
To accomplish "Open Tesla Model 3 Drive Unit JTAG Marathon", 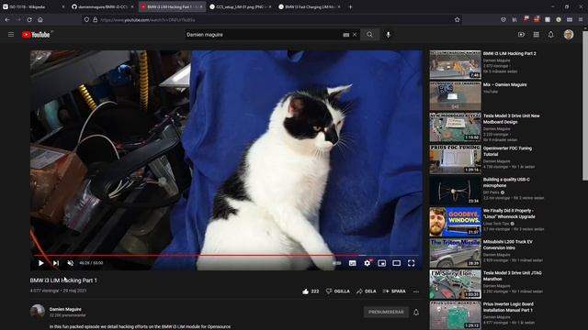I will [512, 276].
